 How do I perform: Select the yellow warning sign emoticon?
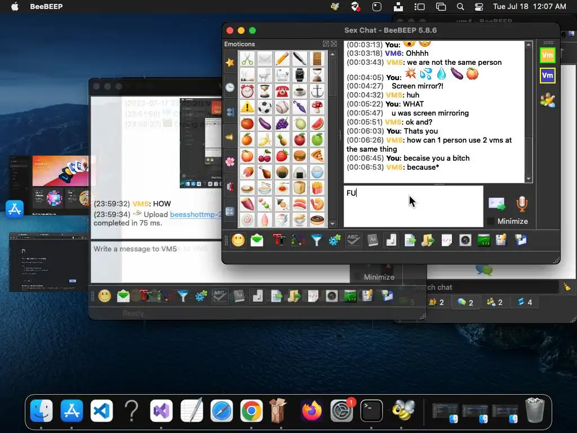point(247,107)
